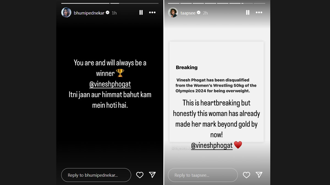Open more options on bhumipednekar story
The width and height of the screenshot is (330, 185).
coord(152,13)
